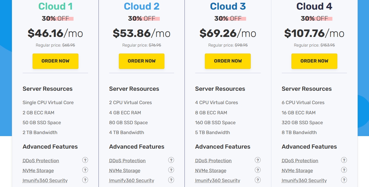Open the Cloud 2 DDoS Protection help icon

[171, 160]
